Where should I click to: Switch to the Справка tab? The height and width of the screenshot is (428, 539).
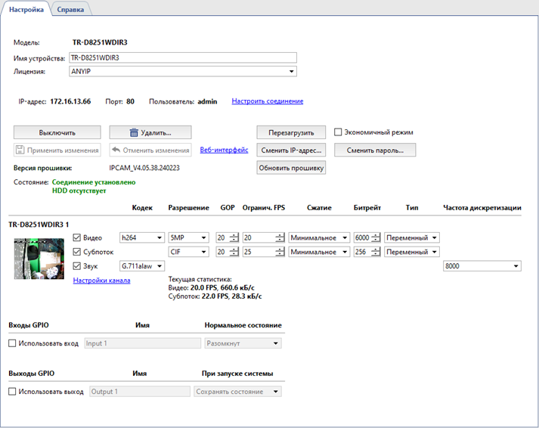tap(71, 9)
